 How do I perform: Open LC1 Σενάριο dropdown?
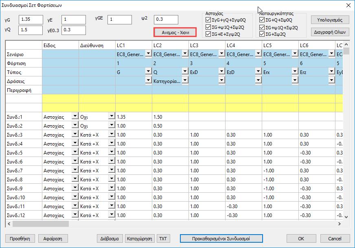click(148, 54)
